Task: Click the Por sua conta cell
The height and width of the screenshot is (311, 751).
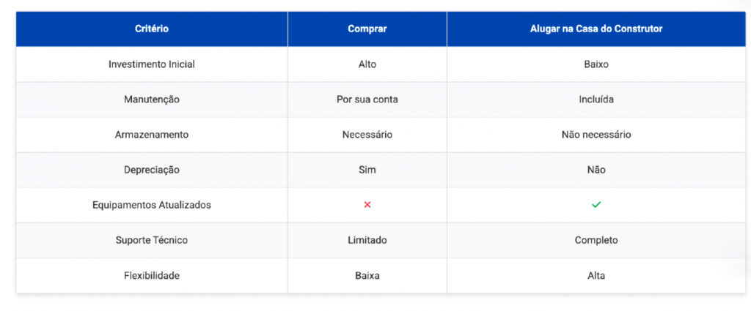Action: [x=367, y=100]
